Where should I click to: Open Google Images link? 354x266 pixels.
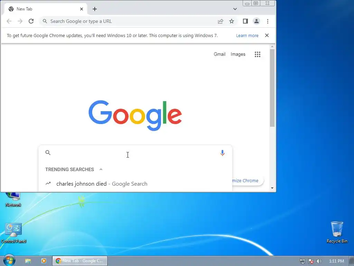click(x=238, y=54)
